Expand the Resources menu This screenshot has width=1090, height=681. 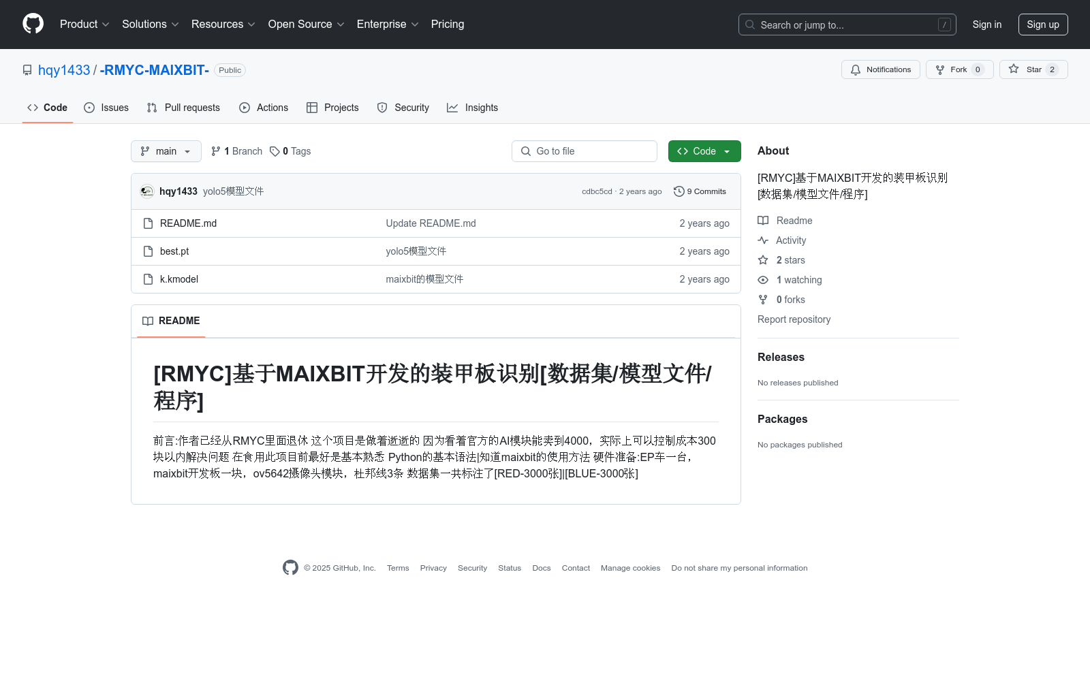click(223, 24)
